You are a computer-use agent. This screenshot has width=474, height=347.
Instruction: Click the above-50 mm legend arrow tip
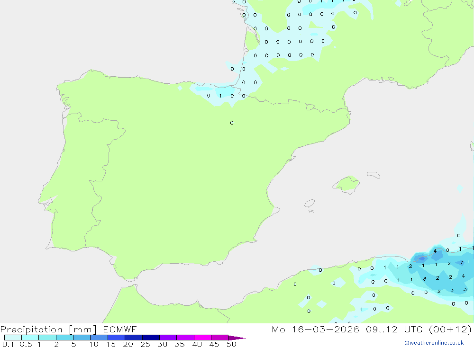237,338
